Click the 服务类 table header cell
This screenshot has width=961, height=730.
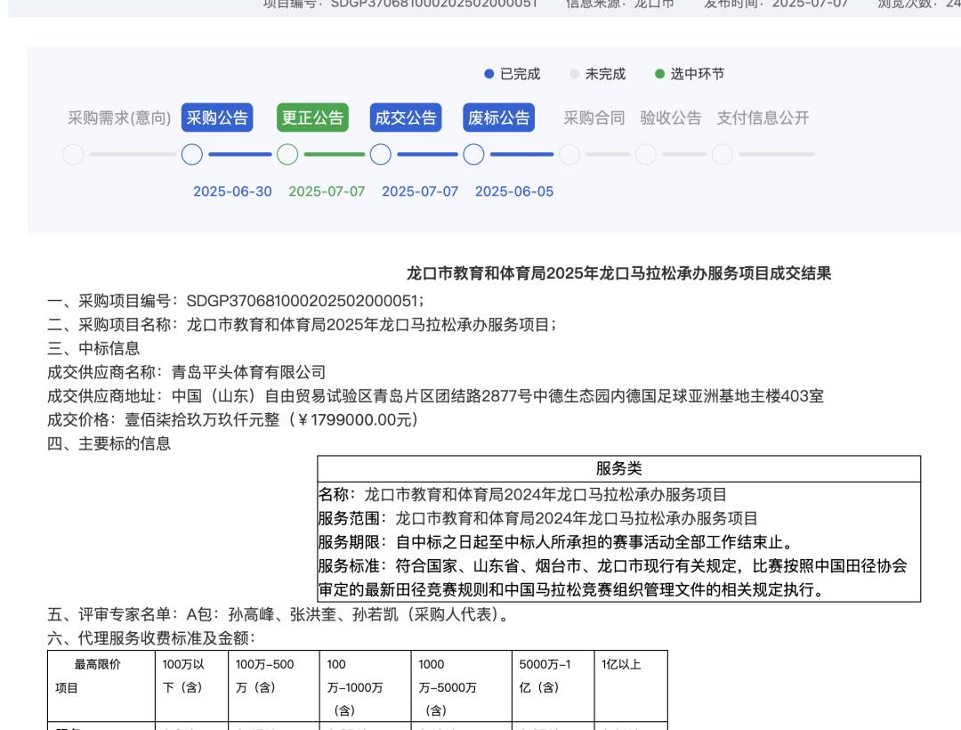click(x=618, y=469)
